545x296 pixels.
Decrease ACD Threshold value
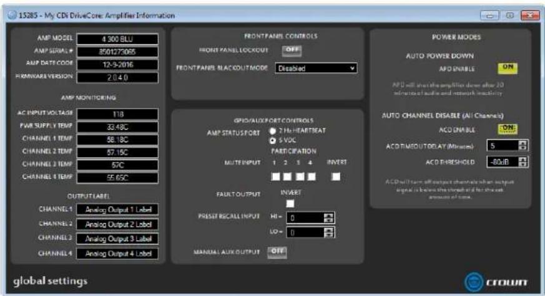[523, 165]
